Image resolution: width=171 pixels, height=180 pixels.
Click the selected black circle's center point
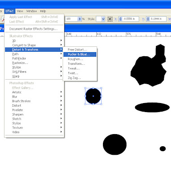coord(93,96)
